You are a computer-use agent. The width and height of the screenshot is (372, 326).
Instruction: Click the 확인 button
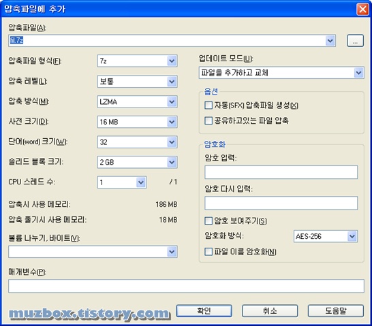pos(204,311)
